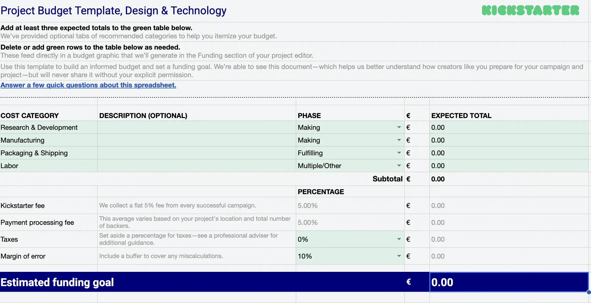Grab the selection fill handle dot
591x303 pixels.
point(589,292)
